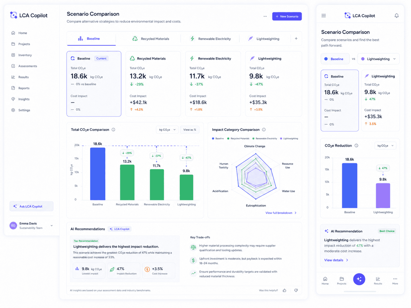Image resolution: width=411 pixels, height=308 pixels.
Task: Add a new scenario tab with plus
Action: (296, 39)
